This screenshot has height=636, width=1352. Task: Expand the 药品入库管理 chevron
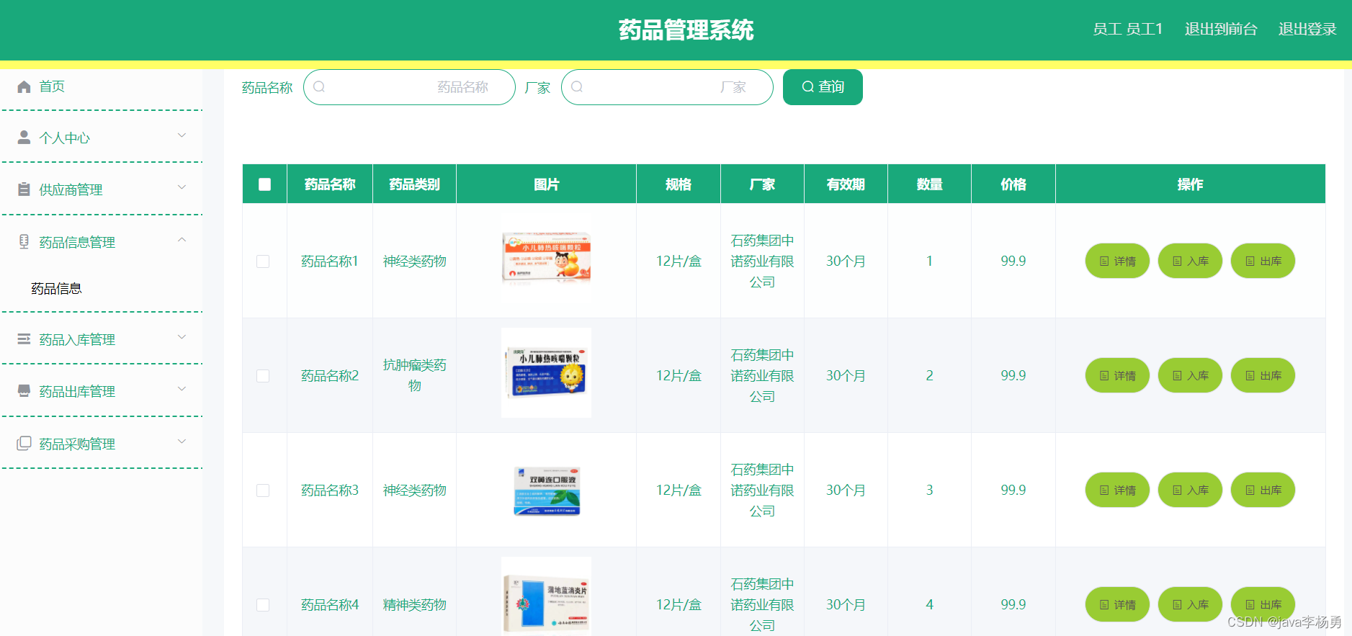click(x=182, y=337)
